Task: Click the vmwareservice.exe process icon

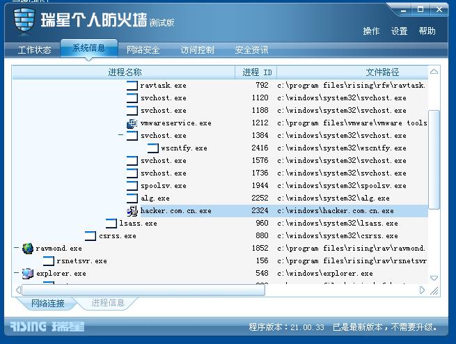Action: (132, 123)
